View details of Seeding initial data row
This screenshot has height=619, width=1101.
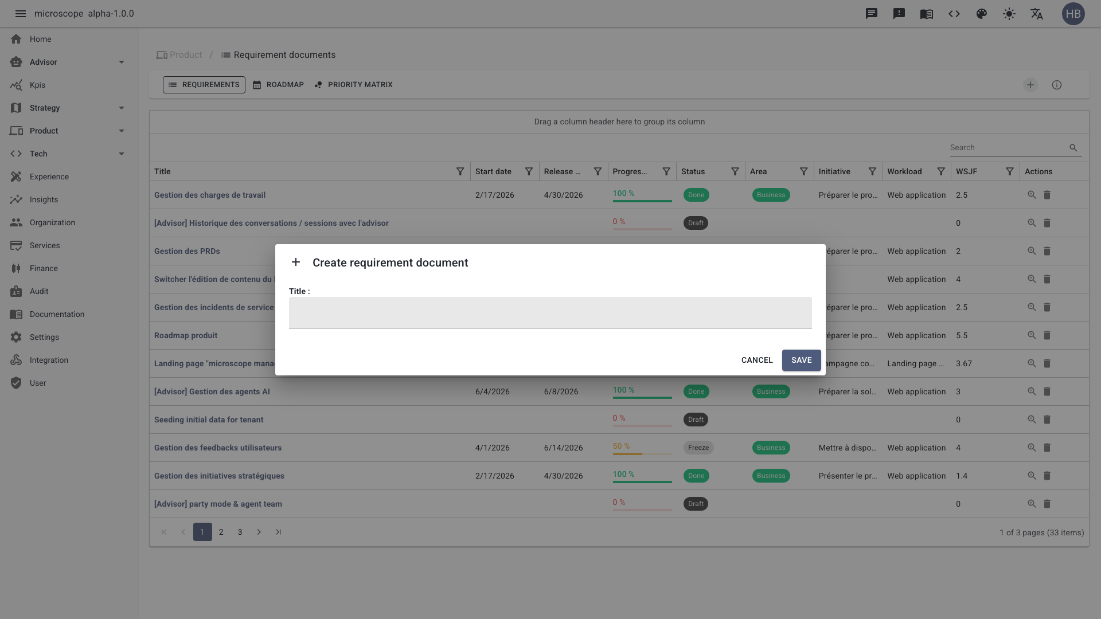tap(1032, 420)
